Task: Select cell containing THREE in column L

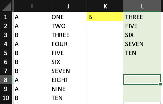Action: click(x=142, y=17)
